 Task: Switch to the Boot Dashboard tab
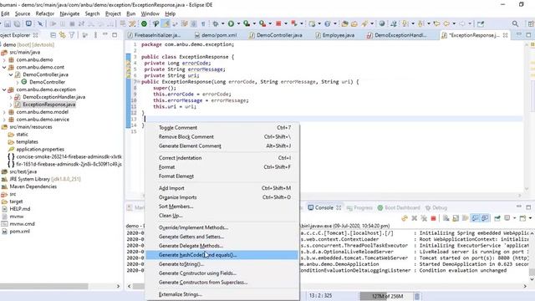pyautogui.click(x=399, y=207)
